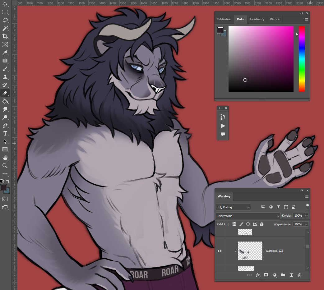Create new fill or adjustment layer
Image resolution: width=324 pixels, height=290 pixels.
point(275,275)
